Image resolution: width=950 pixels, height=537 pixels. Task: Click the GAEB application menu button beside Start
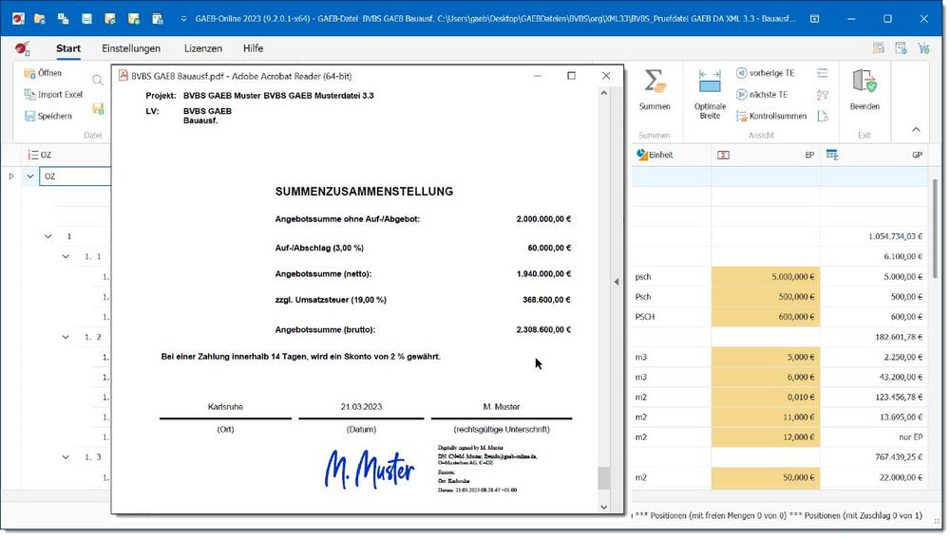23,47
